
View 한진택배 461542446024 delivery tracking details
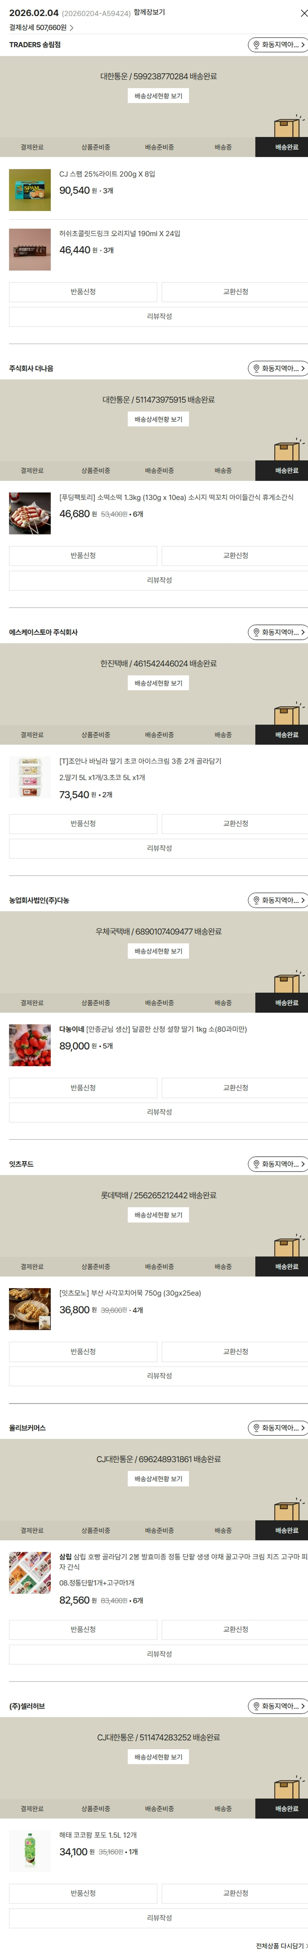pyautogui.click(x=159, y=683)
